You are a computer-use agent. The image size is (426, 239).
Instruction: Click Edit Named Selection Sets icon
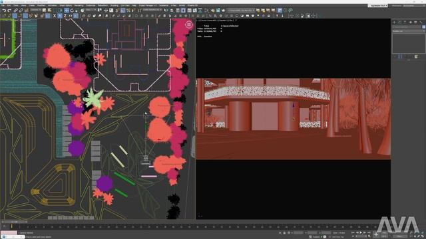point(140,11)
